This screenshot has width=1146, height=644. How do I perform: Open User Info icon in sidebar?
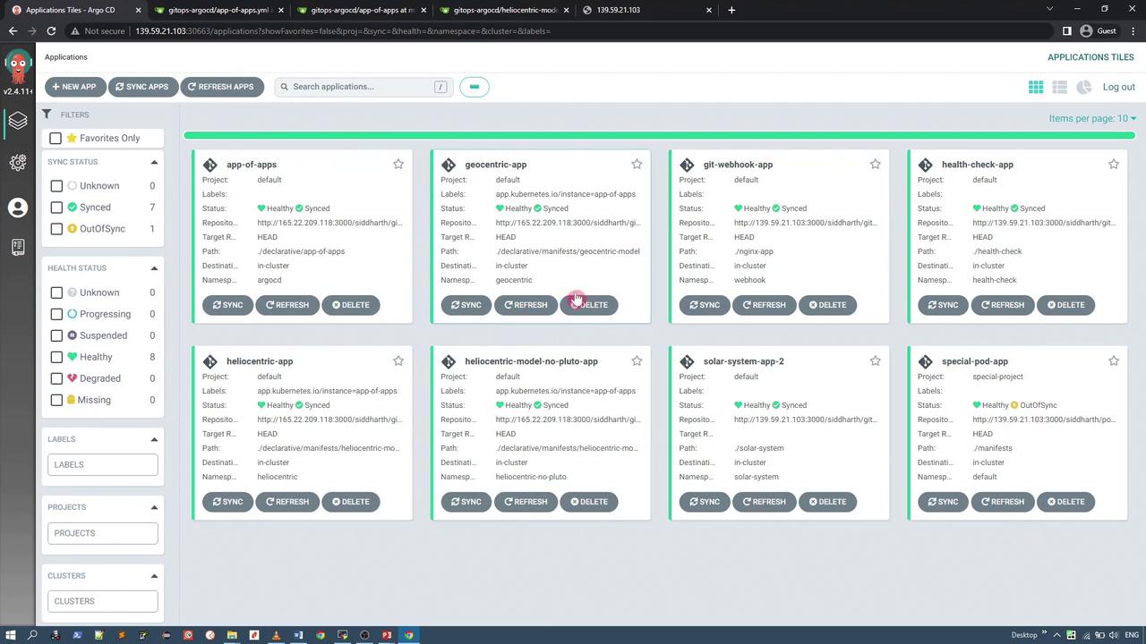click(18, 208)
